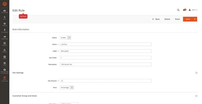
Task: Open the Stores sidebar icon
Action: [5, 57]
